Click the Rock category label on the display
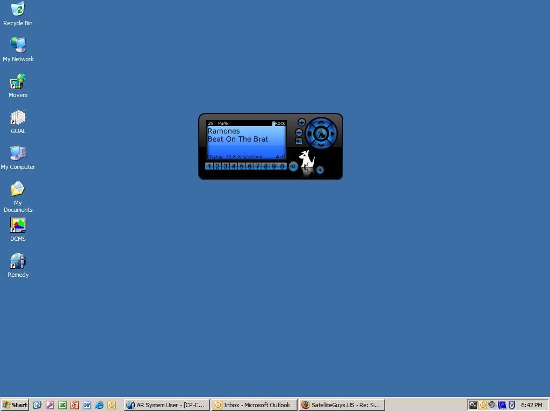Image resolution: width=550 pixels, height=412 pixels. (x=279, y=123)
